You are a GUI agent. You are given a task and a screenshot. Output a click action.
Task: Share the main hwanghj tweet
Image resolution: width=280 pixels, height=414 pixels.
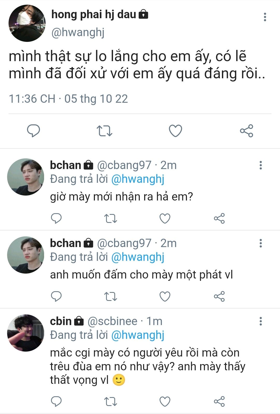tap(246, 131)
